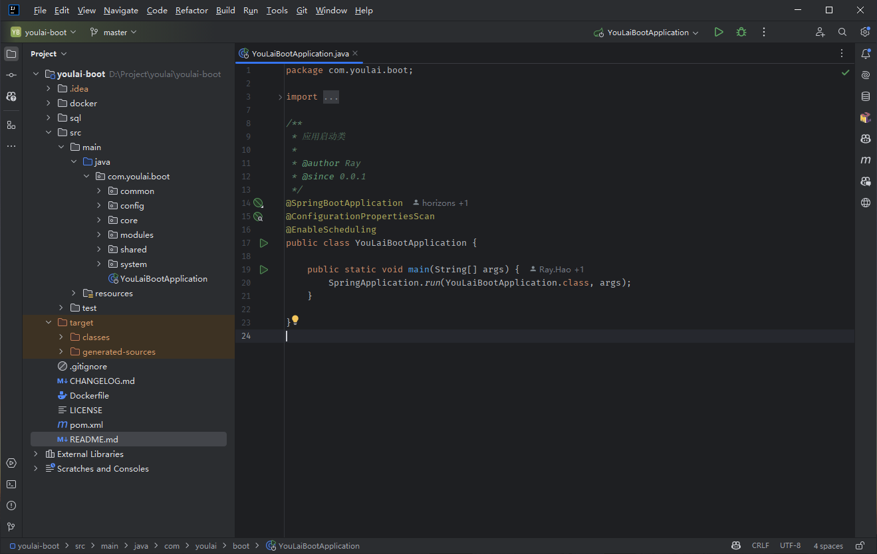Click the Search Everywhere magnifier icon
The image size is (877, 554).
click(x=842, y=32)
